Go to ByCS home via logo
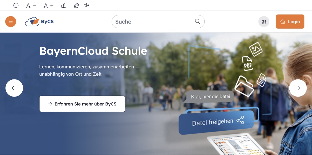Image resolution: width=312 pixels, height=155 pixels. pyautogui.click(x=39, y=21)
